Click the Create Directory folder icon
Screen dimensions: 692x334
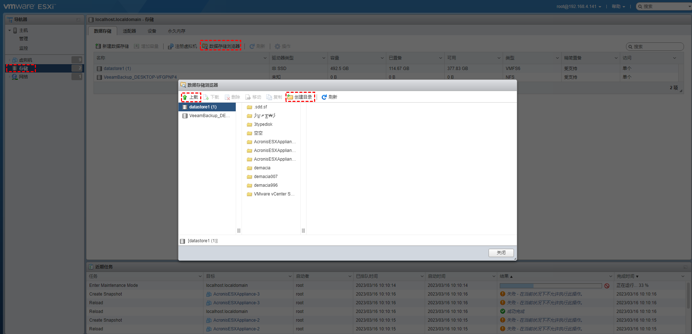(x=290, y=97)
